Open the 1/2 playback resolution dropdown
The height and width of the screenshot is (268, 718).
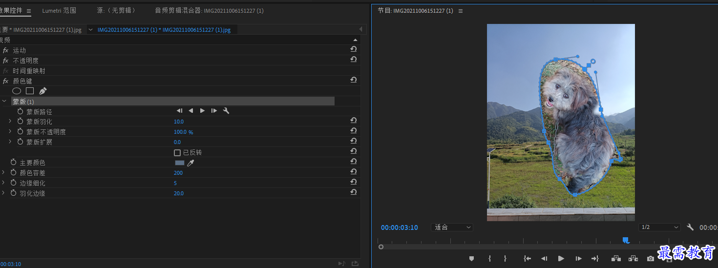[x=659, y=227]
